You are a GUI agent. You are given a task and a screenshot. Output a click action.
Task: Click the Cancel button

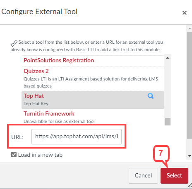coord(143,176)
